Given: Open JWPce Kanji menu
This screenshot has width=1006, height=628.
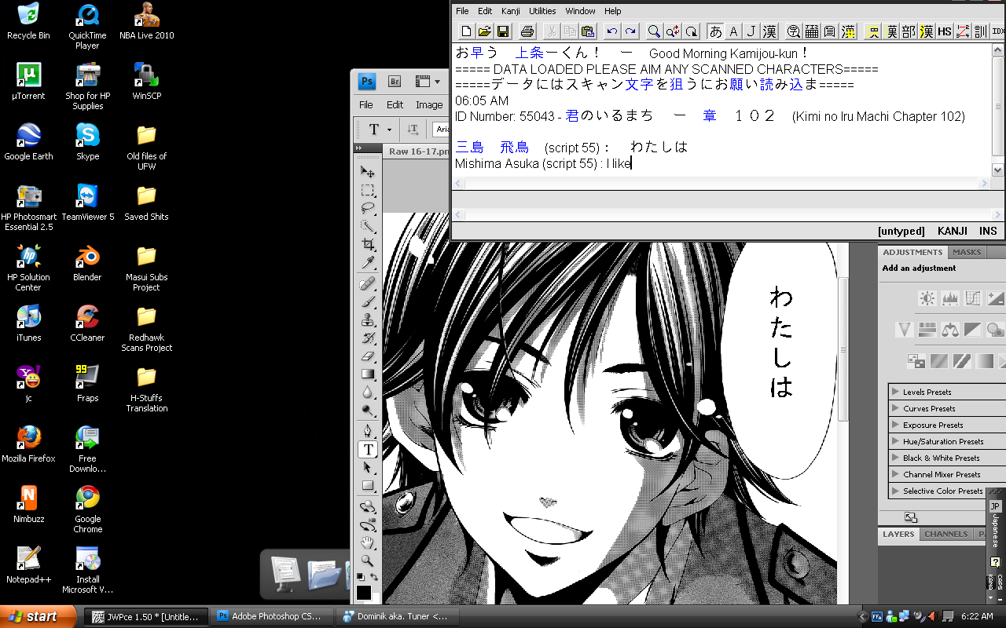Looking at the screenshot, I should coord(511,11).
